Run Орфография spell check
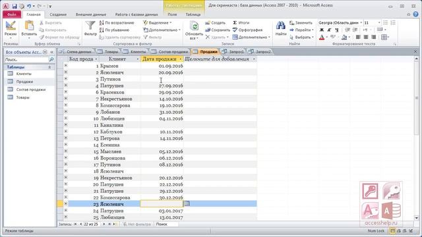Image resolution: width=422 pixels, height=237 pixels. pos(248,30)
